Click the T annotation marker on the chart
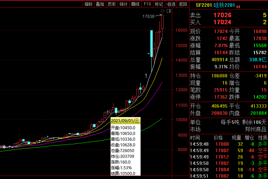This screenshot has height=179, width=268. click(x=146, y=76)
